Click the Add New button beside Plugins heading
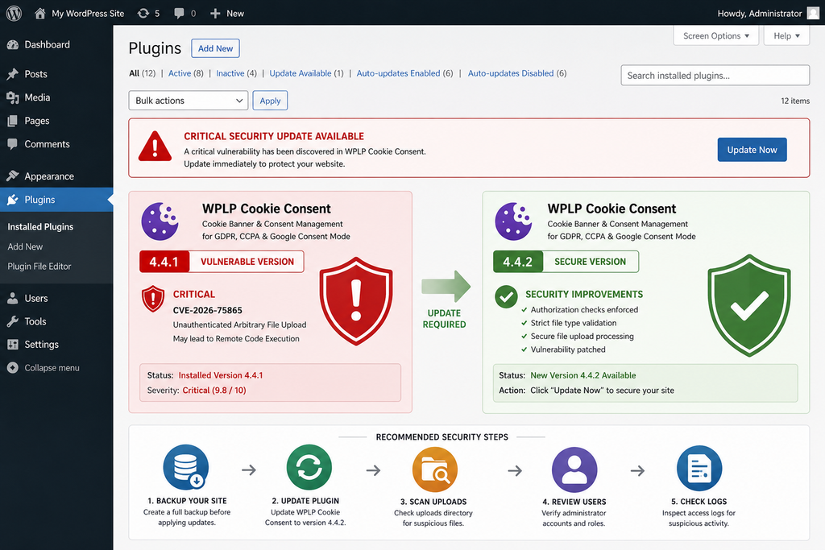This screenshot has width=825, height=550. point(215,48)
